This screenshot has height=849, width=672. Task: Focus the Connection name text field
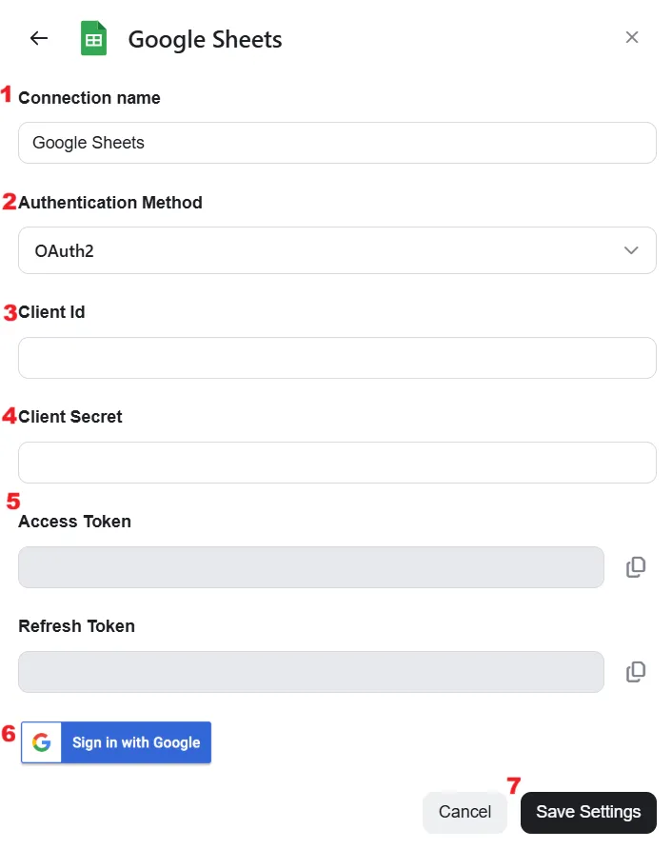(337, 143)
